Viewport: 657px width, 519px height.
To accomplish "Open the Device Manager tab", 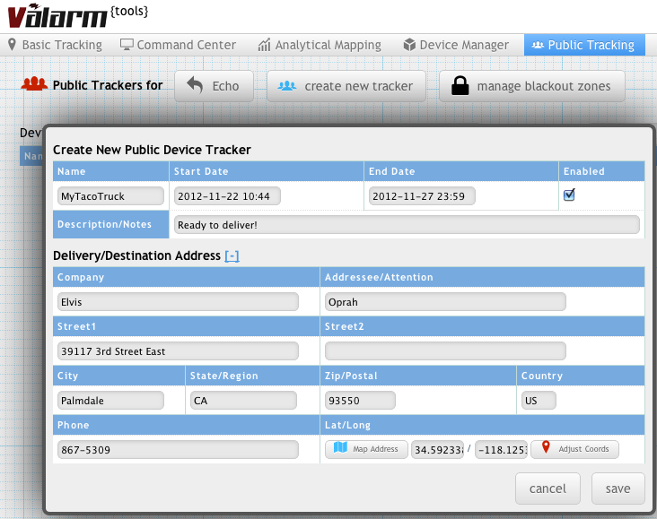I will pyautogui.click(x=456, y=45).
